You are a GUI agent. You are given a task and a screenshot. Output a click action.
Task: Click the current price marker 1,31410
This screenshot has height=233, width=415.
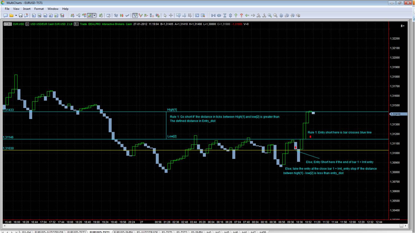click(398, 114)
